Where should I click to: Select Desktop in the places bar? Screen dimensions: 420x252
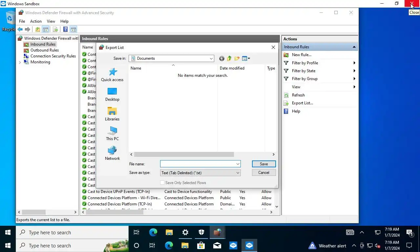(112, 94)
